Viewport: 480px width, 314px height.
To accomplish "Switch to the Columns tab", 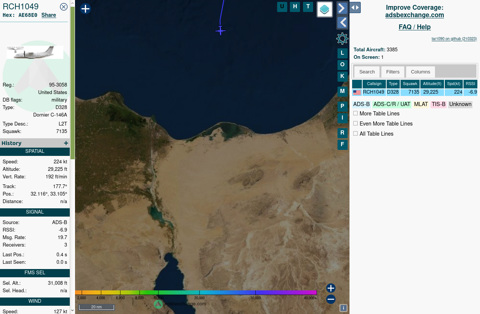I will [x=420, y=72].
